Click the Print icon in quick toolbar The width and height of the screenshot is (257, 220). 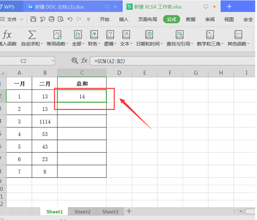51,19
